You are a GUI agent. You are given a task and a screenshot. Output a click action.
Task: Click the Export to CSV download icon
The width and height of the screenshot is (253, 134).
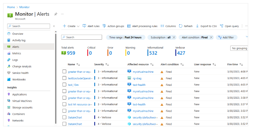point(197,26)
